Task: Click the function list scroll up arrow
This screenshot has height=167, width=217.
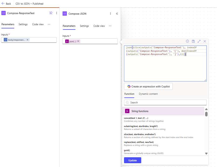Action: click(206, 109)
